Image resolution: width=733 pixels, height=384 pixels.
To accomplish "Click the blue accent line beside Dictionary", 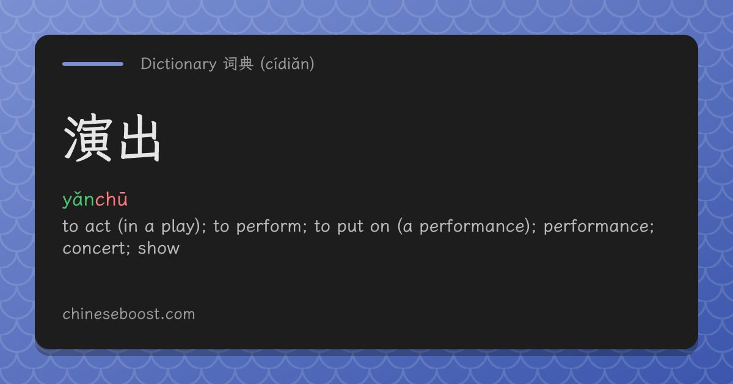I will [x=93, y=63].
